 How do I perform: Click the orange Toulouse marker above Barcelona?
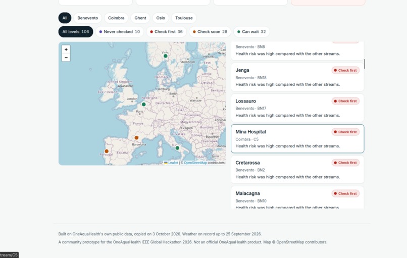click(x=136, y=137)
